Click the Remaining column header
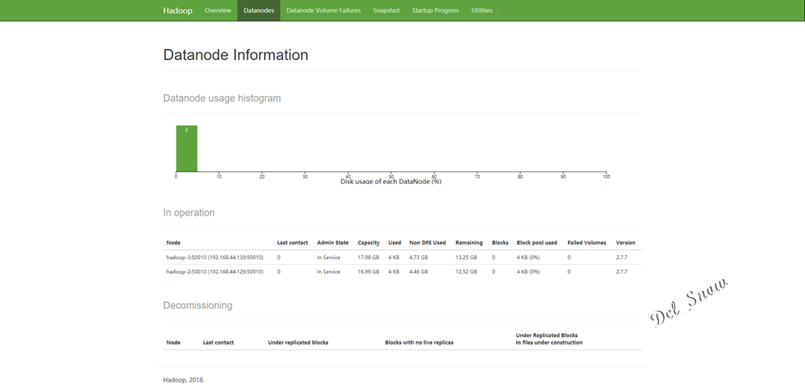Screen dimensions: 805x388 pos(469,243)
